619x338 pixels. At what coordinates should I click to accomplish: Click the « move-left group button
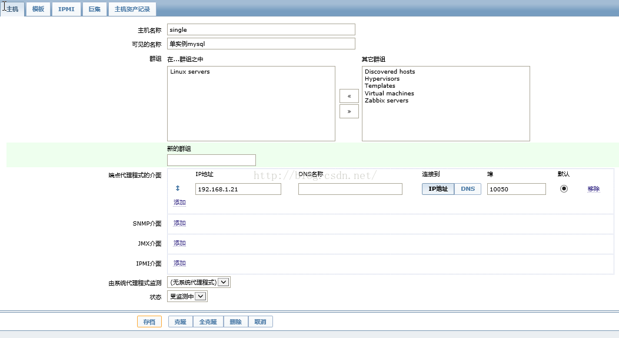[349, 96]
